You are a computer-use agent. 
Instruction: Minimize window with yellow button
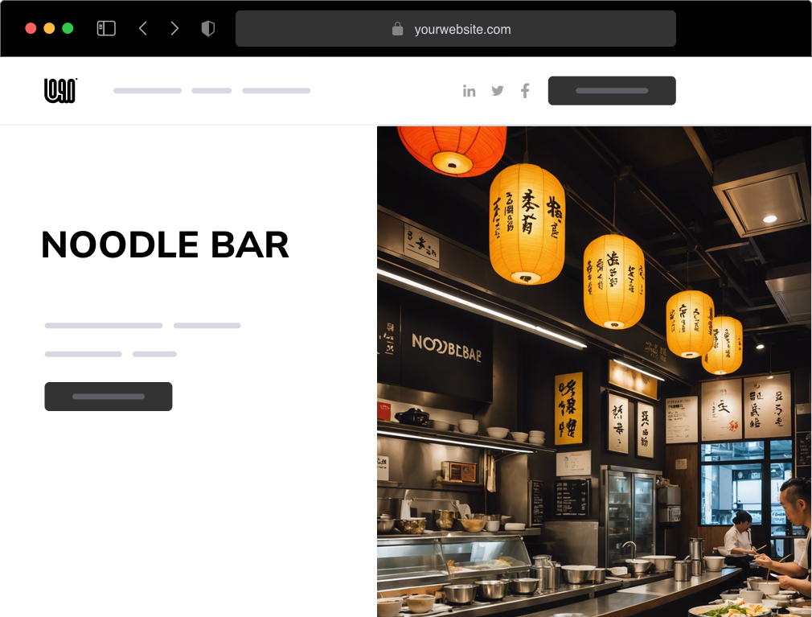click(x=49, y=28)
